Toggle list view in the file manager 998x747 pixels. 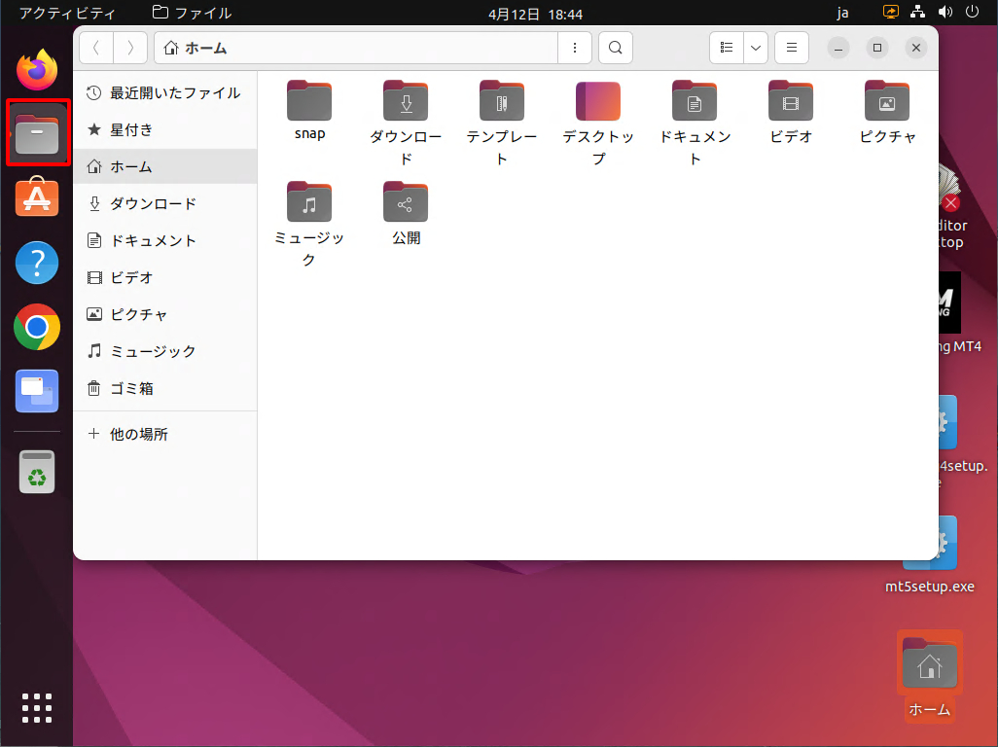point(726,47)
